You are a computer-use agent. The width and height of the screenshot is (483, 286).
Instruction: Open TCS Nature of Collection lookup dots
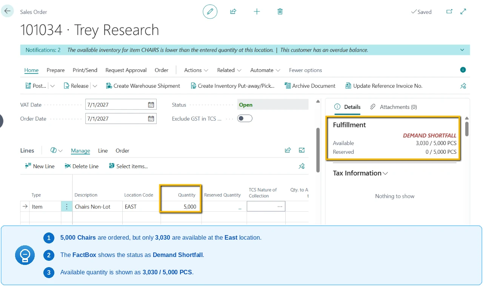280,206
